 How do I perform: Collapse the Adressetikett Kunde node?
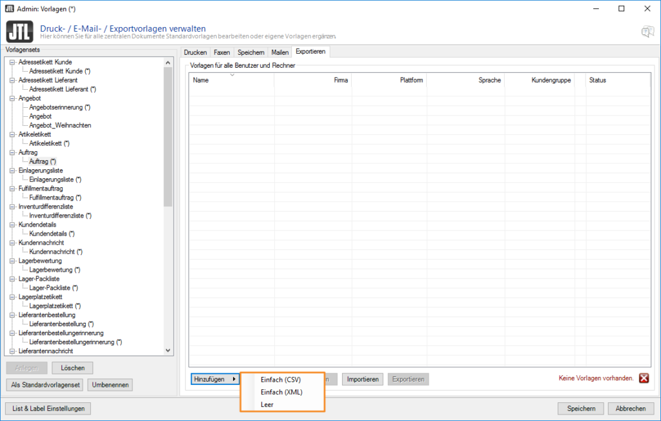(x=12, y=62)
